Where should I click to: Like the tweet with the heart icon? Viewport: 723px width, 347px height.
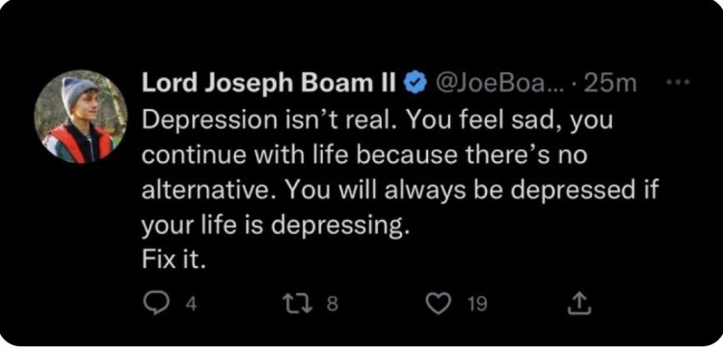pos(437,305)
